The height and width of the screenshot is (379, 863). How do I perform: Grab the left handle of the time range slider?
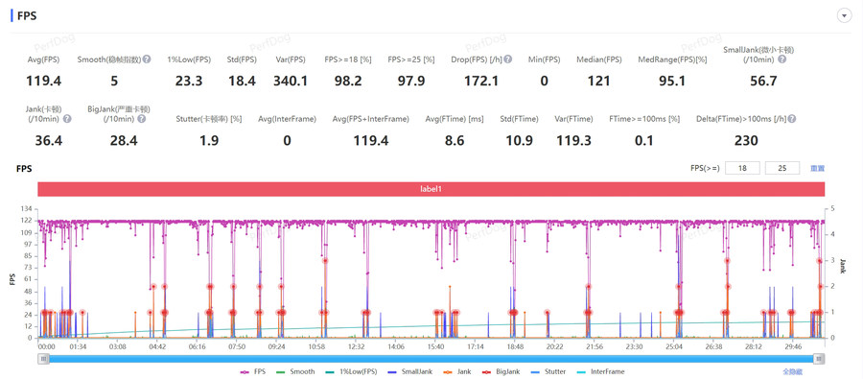point(44,359)
